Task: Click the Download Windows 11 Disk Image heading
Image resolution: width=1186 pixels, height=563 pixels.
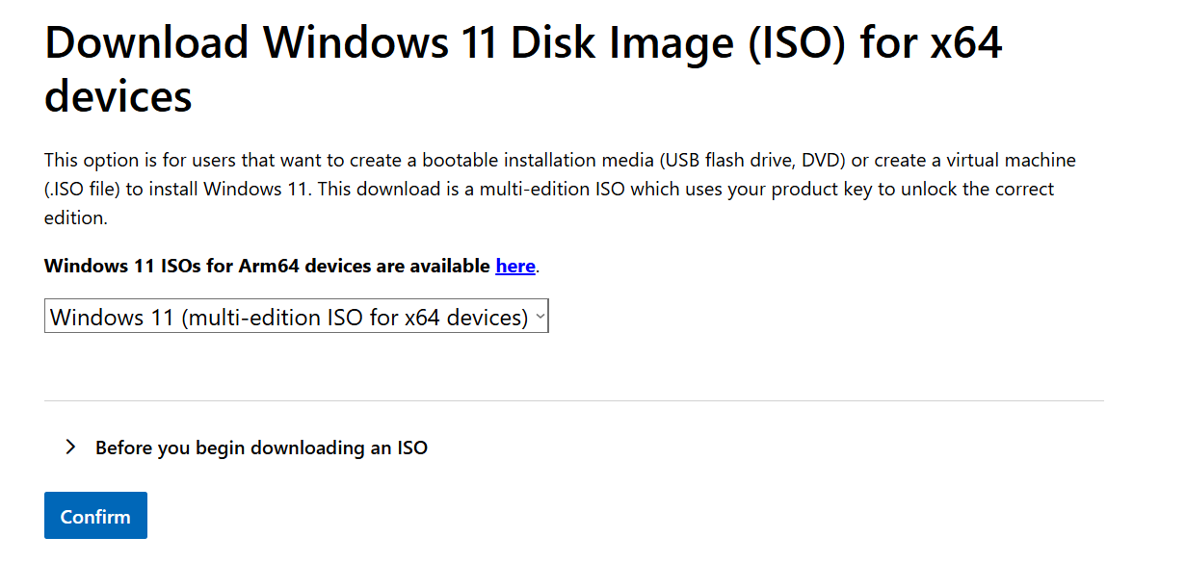Action: pyautogui.click(x=523, y=69)
